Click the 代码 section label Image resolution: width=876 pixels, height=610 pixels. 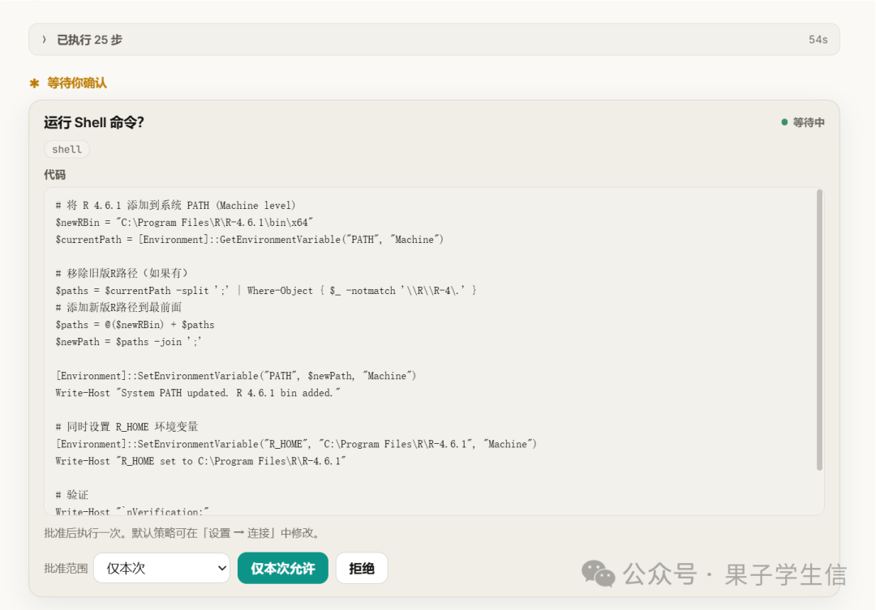point(55,175)
